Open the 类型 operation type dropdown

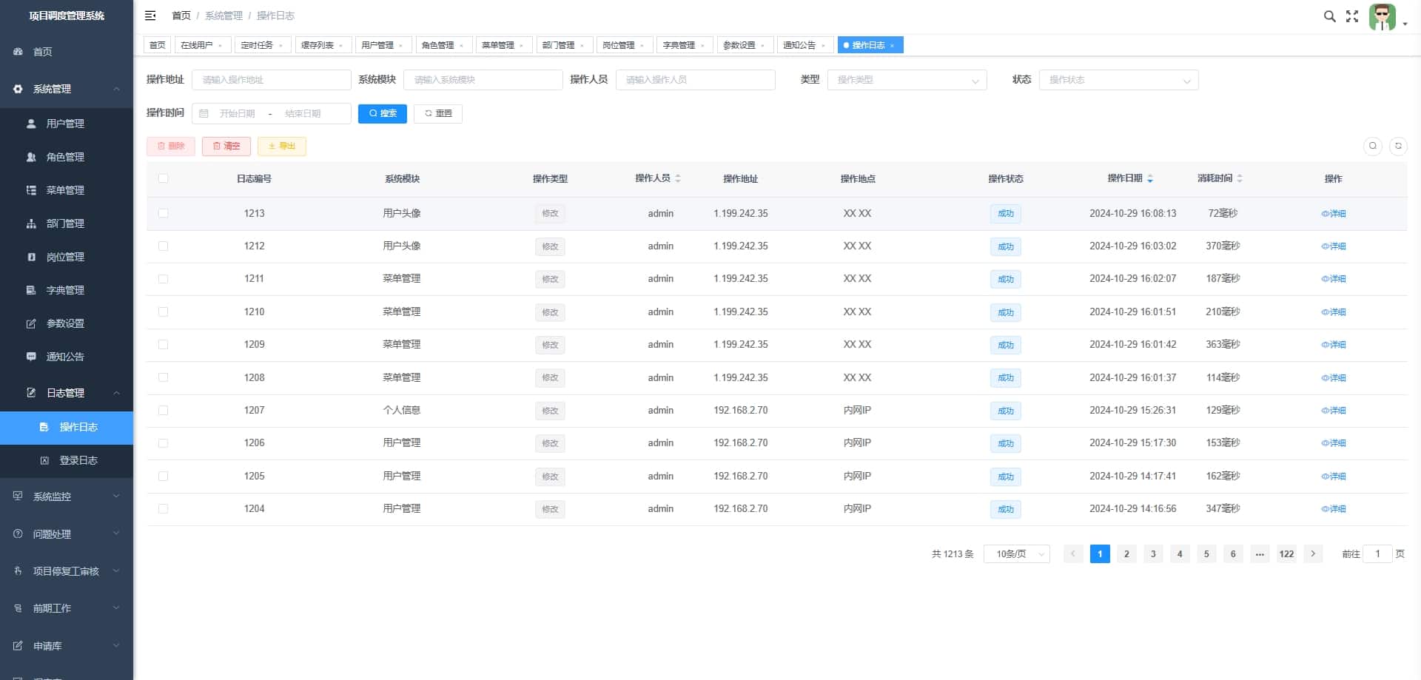(x=907, y=80)
